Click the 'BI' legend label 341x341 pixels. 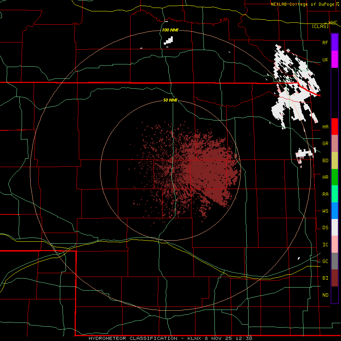click(x=325, y=278)
